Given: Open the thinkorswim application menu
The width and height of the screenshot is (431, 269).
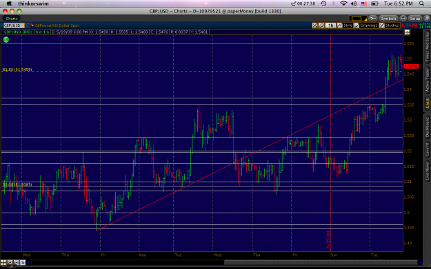Looking at the screenshot, I should 33,3.
